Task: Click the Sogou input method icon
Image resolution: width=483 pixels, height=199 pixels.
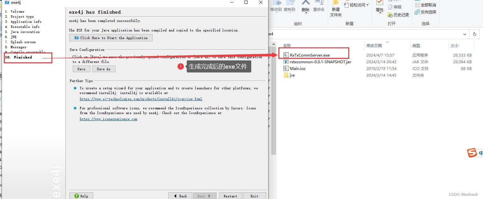Action: point(472,153)
